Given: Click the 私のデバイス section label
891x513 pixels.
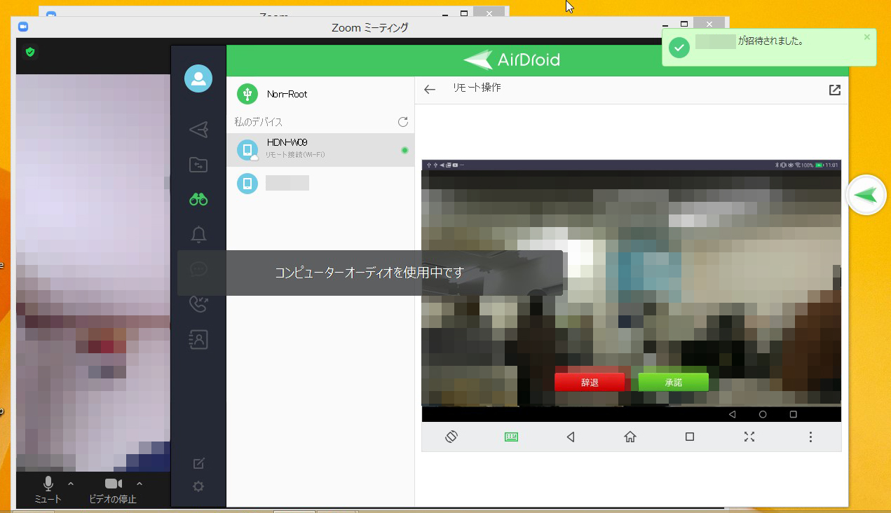Looking at the screenshot, I should click(259, 122).
